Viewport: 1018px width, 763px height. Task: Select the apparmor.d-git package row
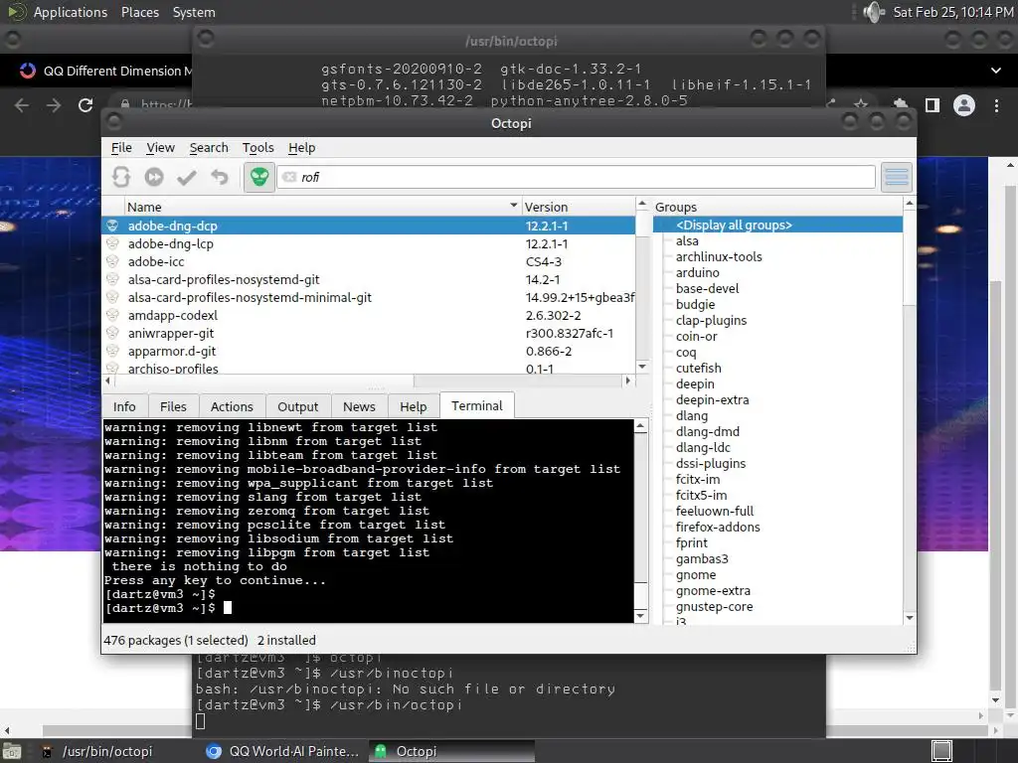click(369, 351)
